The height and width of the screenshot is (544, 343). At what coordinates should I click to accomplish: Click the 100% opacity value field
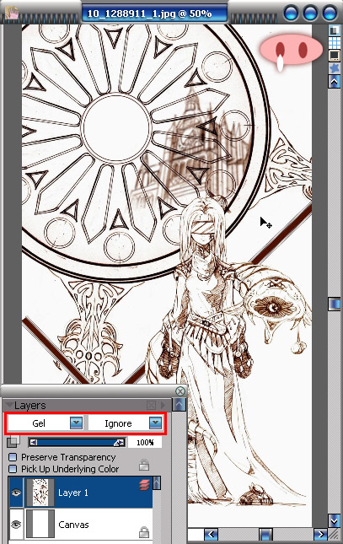coord(145,442)
